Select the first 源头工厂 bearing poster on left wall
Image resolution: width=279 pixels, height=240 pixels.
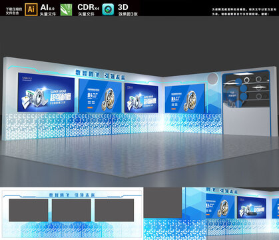click(100, 95)
